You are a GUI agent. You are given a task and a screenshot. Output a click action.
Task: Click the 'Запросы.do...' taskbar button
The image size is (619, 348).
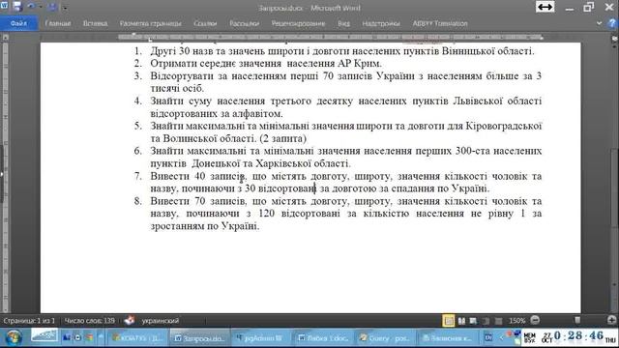pyautogui.click(x=199, y=338)
